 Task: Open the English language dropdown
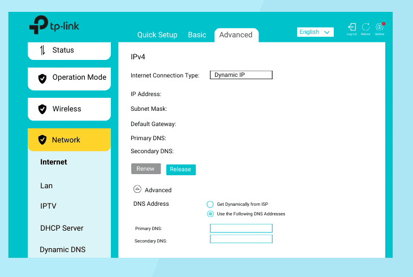pos(315,32)
